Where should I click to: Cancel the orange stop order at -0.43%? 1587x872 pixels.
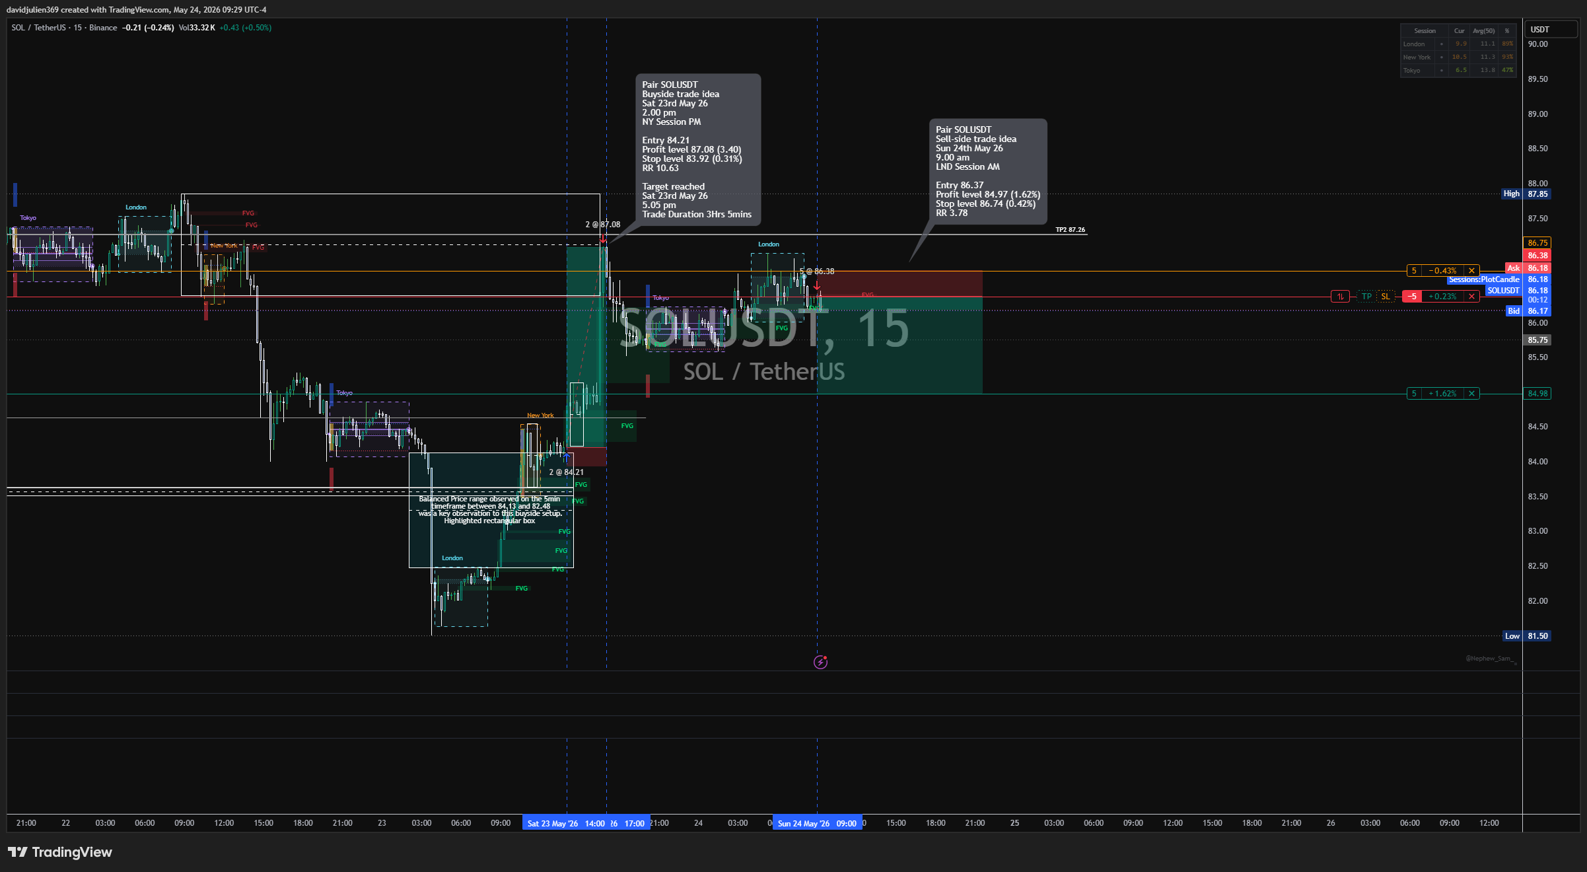(x=1471, y=271)
